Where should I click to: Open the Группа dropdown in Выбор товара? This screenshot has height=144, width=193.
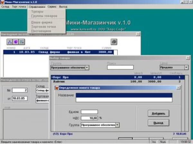click(x=87, y=68)
